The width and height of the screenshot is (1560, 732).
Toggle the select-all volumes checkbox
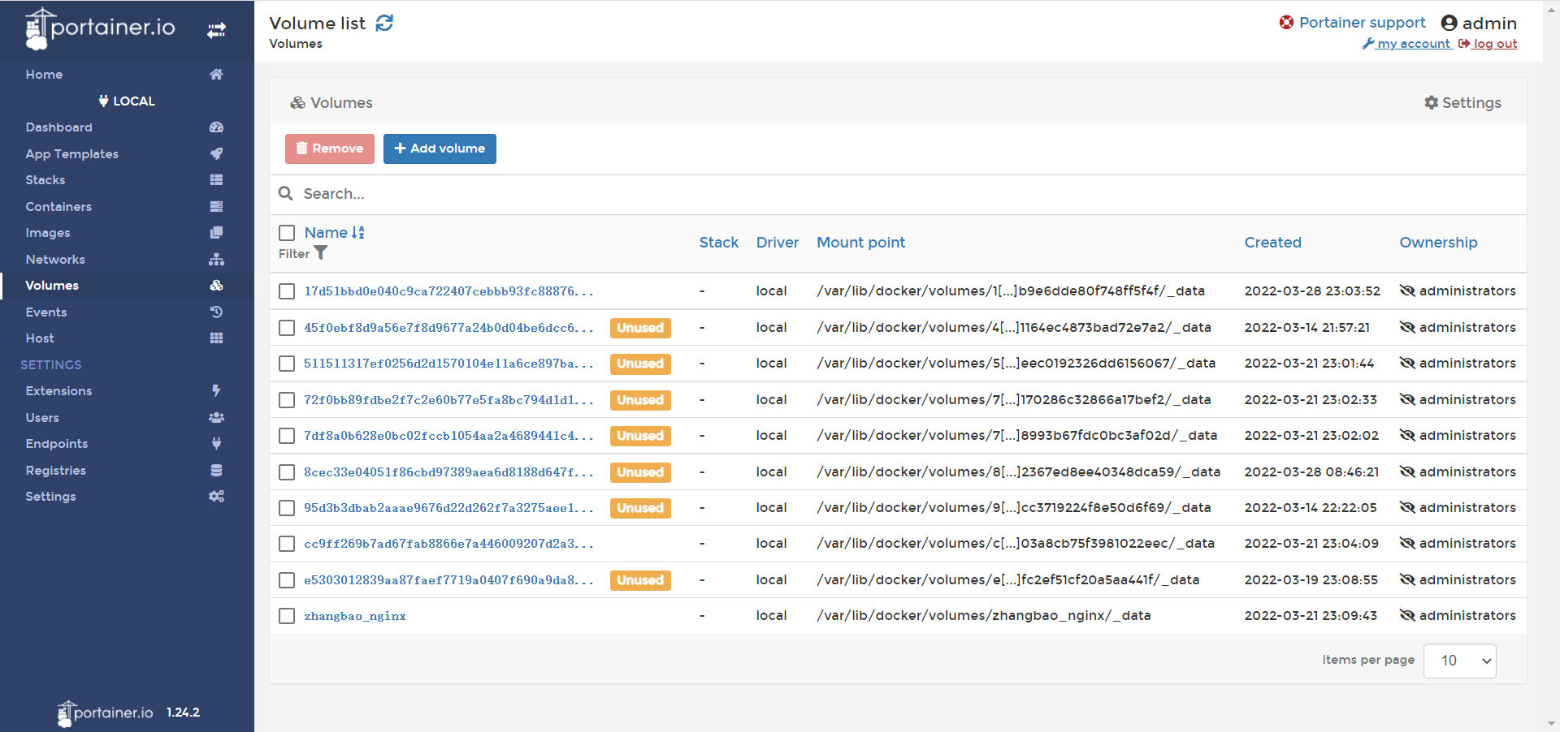click(287, 234)
